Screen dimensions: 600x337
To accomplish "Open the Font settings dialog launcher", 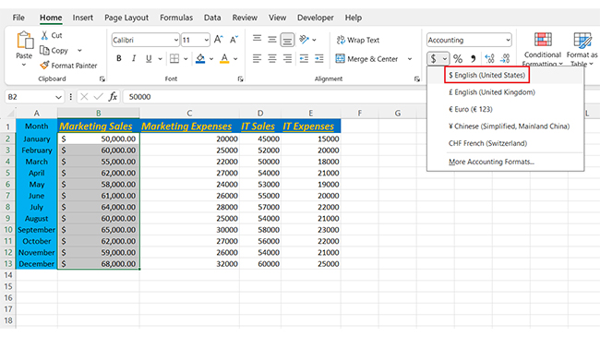I will 240,78.
